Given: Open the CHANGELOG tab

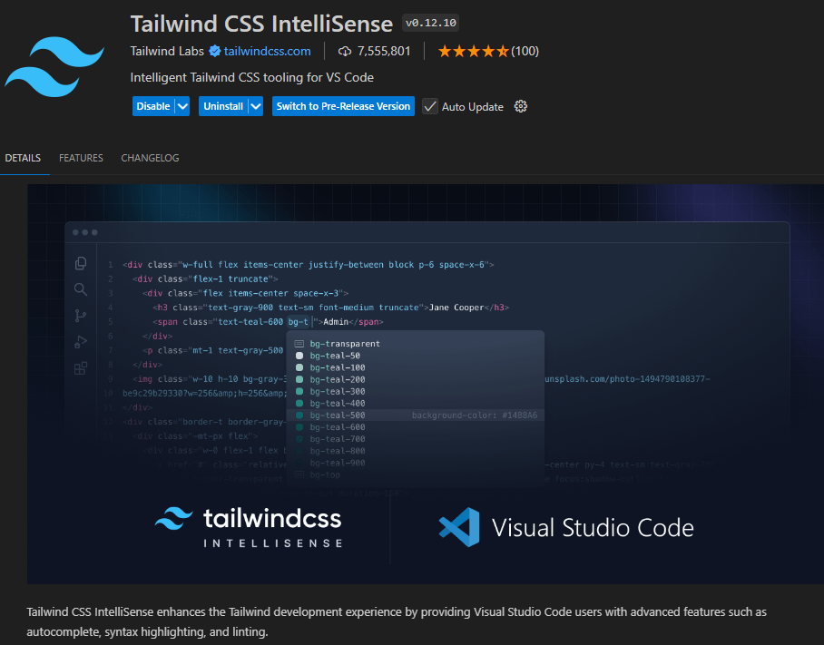Looking at the screenshot, I should click(150, 158).
